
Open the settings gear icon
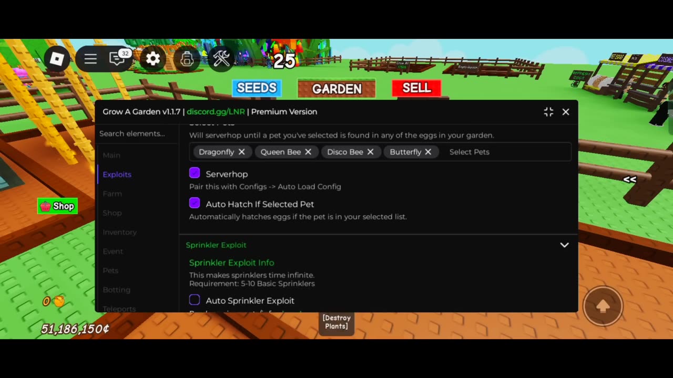tap(153, 59)
